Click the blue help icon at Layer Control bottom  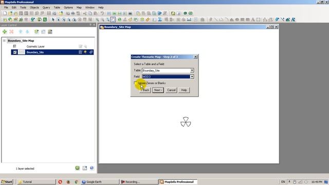(92, 168)
